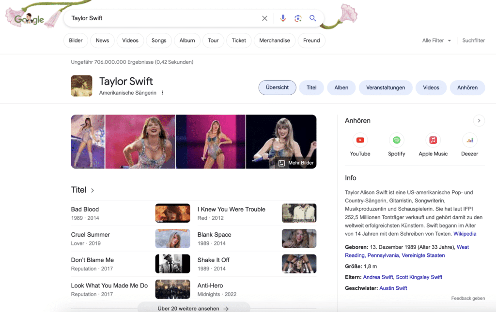Open the song Bad Blood
This screenshot has width=496, height=312.
coord(85,209)
